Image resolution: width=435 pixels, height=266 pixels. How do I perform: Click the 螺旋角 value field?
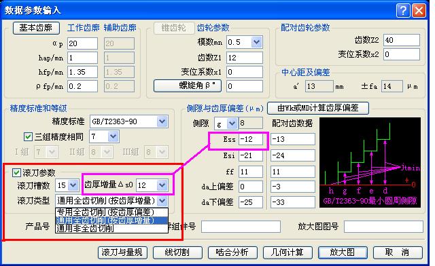[245, 86]
